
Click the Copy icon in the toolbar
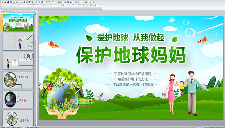pyautogui.click(x=39, y=2)
